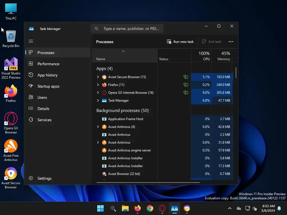The width and height of the screenshot is (287, 215).
Task: Sort processes by the Memory column
Action: 222,56
